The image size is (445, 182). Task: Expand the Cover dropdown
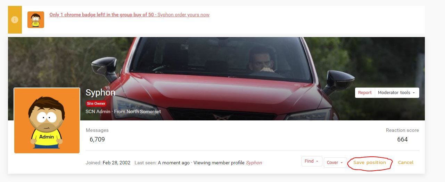point(335,163)
